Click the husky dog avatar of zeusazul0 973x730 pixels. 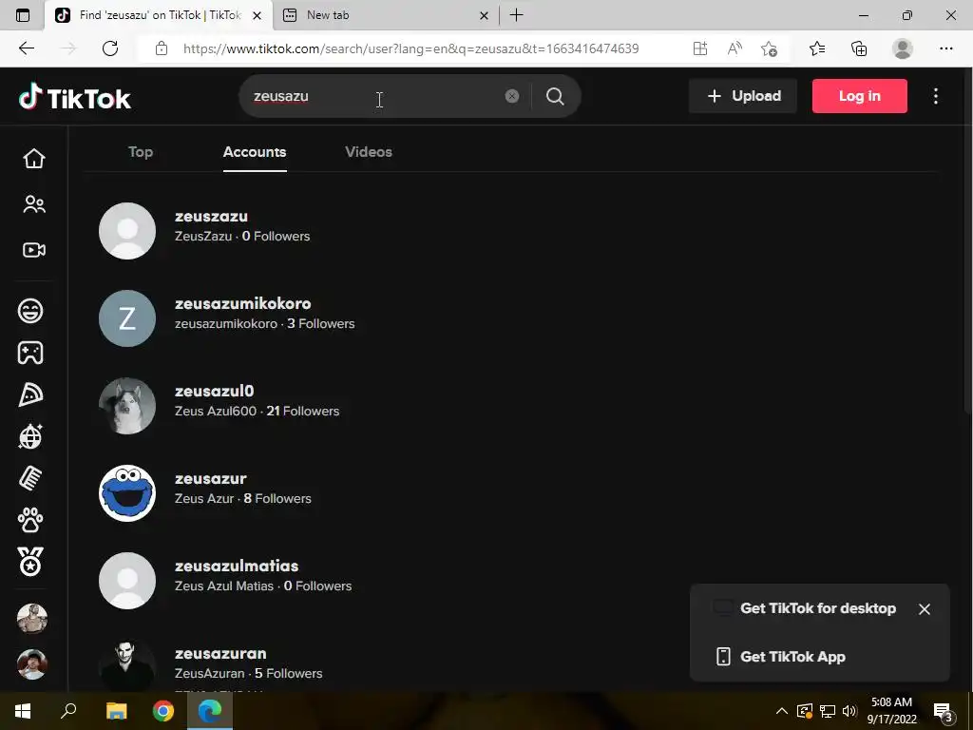[x=127, y=406]
